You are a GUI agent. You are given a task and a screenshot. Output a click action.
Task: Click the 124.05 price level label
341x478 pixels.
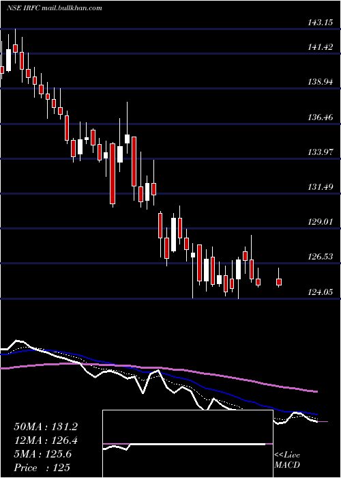320,292
